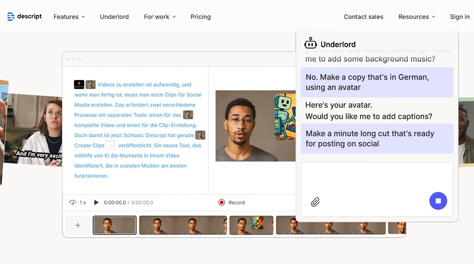This screenshot has width=474, height=264.
Task: Expand the For work dropdown menu
Action: click(x=159, y=17)
